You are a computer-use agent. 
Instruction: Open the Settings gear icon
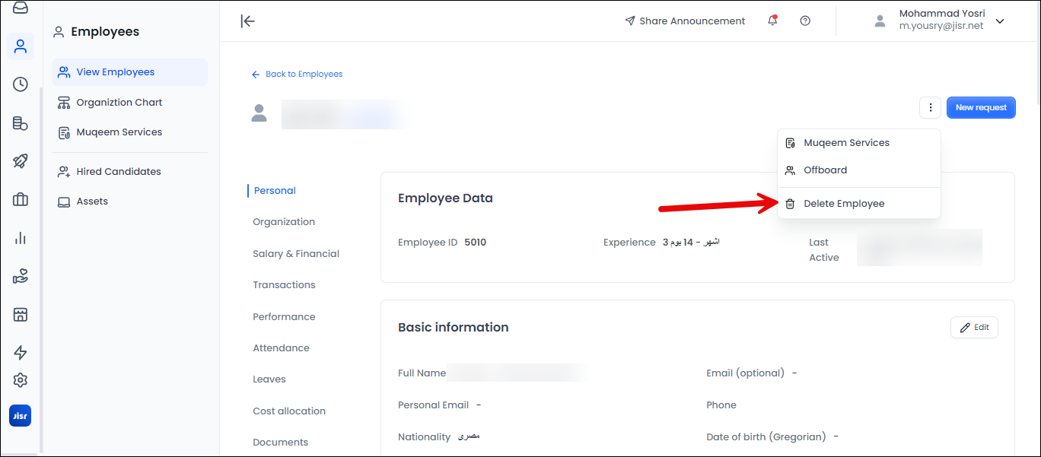[x=21, y=379]
